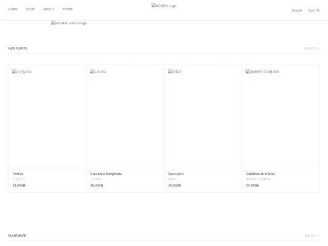The width and height of the screenshot is (328, 246).
Task: Open the Cart (0) link
Action: pos(314,10)
